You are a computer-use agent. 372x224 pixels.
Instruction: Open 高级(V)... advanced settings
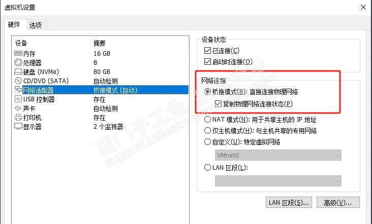click(x=338, y=203)
